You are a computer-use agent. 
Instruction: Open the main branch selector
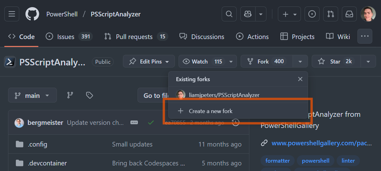click(x=33, y=95)
